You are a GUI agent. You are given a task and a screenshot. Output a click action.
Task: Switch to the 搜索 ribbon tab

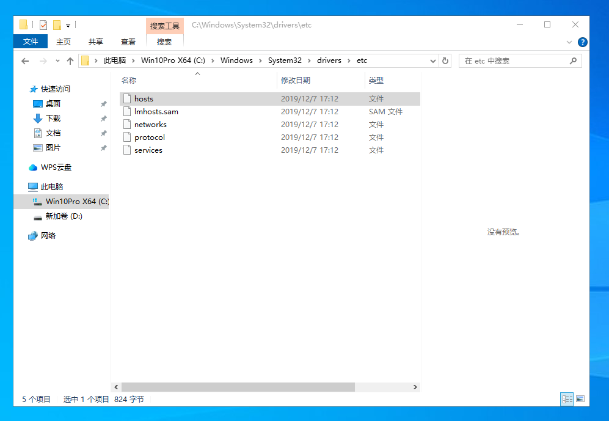(x=164, y=42)
